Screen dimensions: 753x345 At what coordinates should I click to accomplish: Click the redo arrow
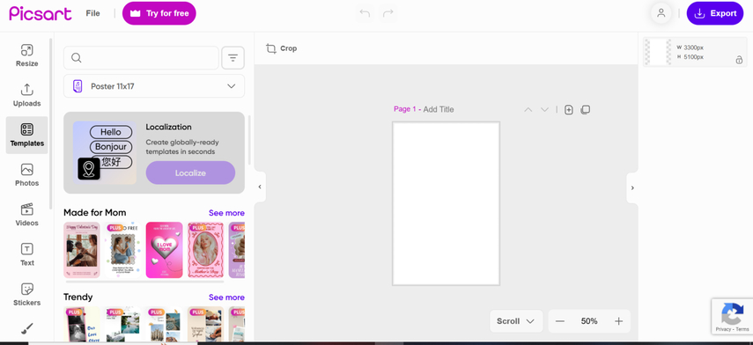coord(388,13)
